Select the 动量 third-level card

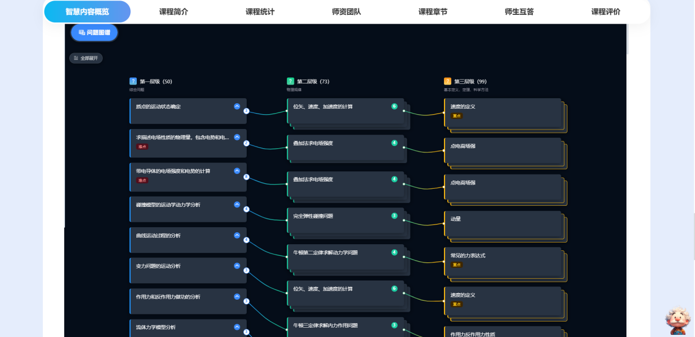point(503,224)
